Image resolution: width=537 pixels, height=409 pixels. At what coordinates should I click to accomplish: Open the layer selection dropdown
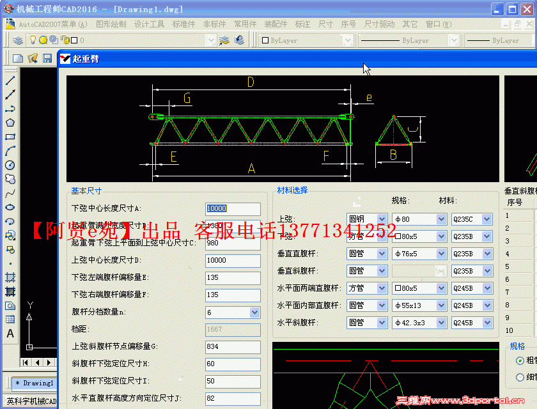[x=211, y=40]
